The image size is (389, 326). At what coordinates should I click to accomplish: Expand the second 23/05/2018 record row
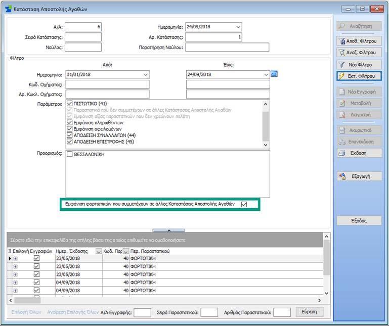[x=15, y=266]
